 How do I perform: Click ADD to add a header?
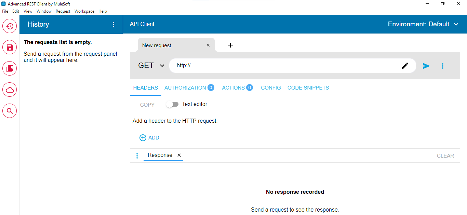point(149,138)
